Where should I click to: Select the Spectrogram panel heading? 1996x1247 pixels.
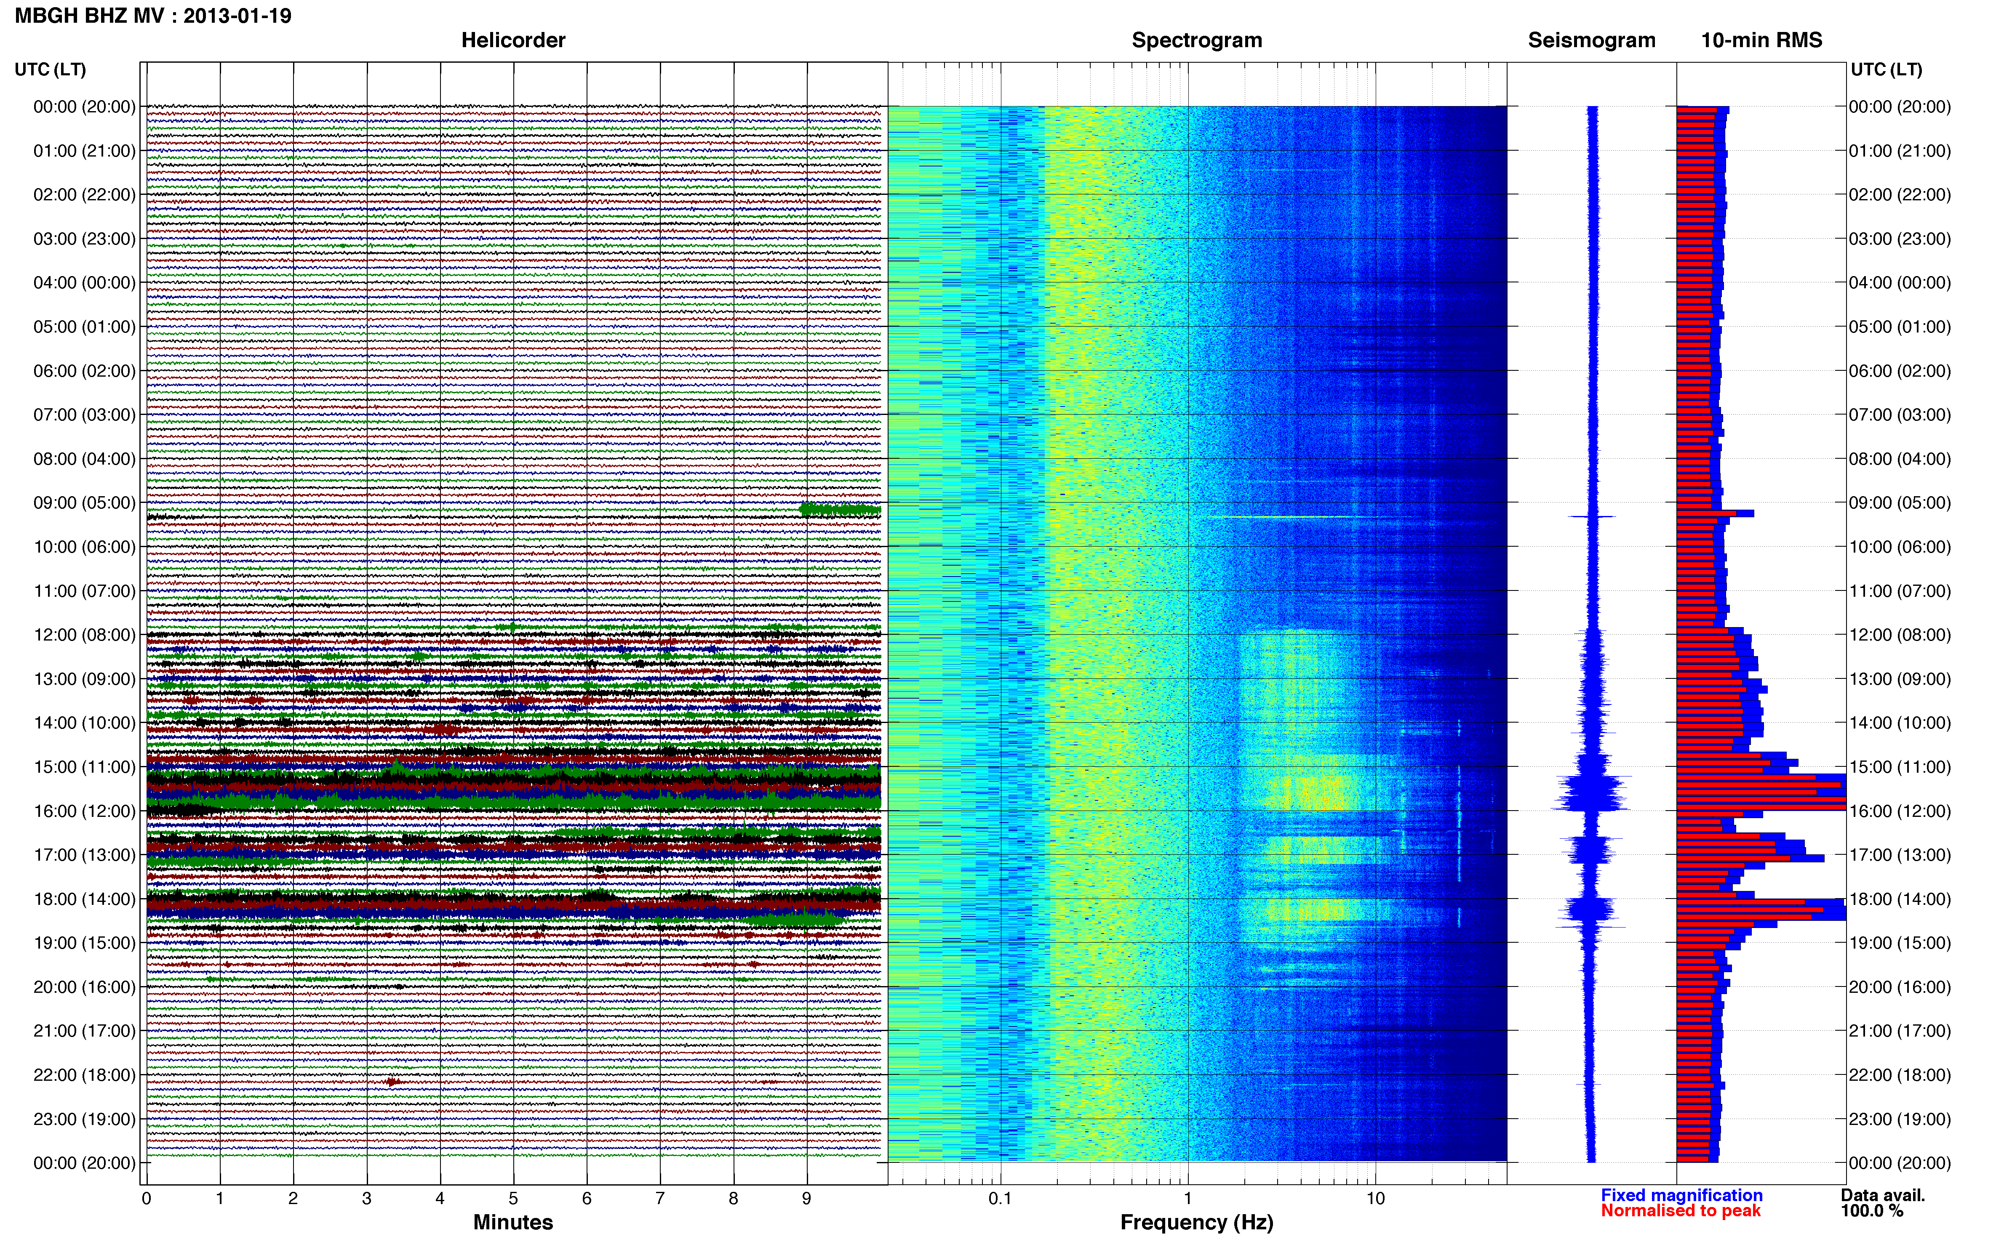click(1196, 40)
